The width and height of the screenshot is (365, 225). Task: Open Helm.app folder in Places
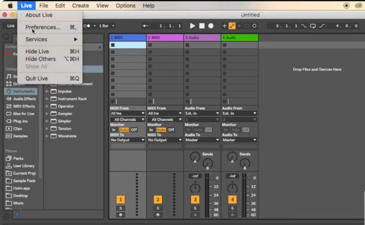18,188
